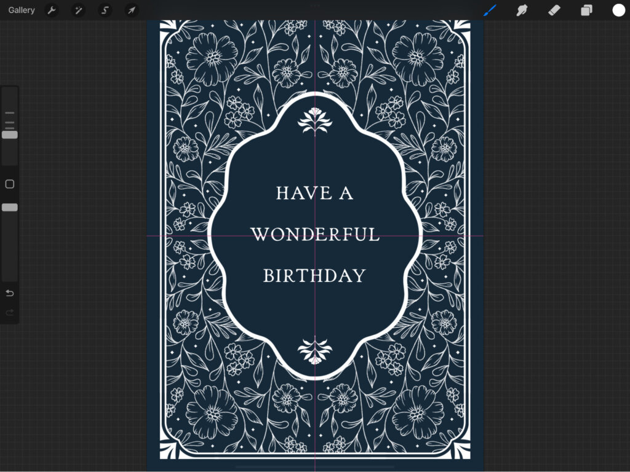The image size is (630, 472).
Task: Select the Brush tool
Action: coord(490,10)
